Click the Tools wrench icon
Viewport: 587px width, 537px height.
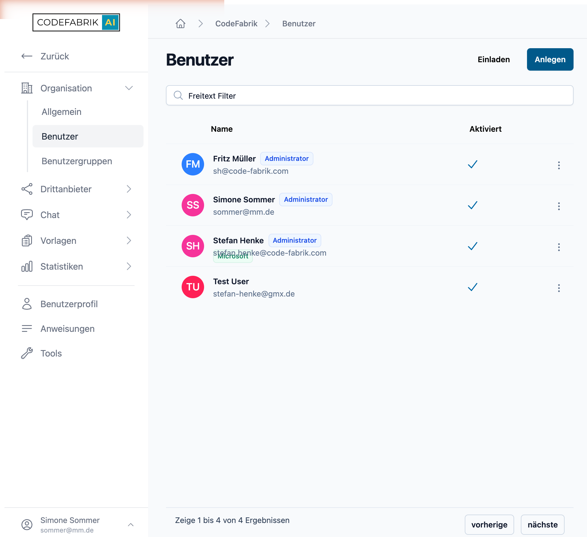[27, 353]
